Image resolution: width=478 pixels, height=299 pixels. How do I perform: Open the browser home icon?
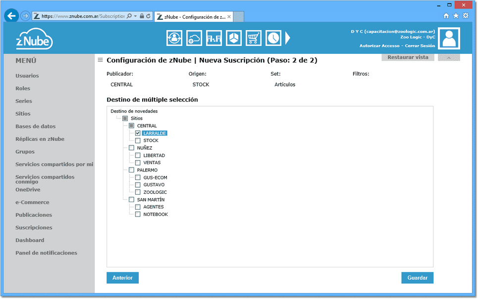pos(446,16)
